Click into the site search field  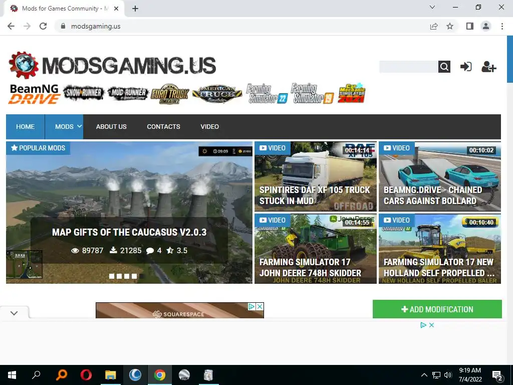coord(408,67)
